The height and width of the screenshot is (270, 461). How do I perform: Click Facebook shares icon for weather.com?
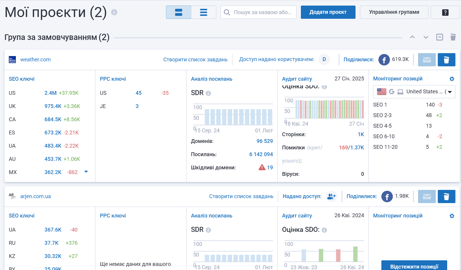[384, 60]
